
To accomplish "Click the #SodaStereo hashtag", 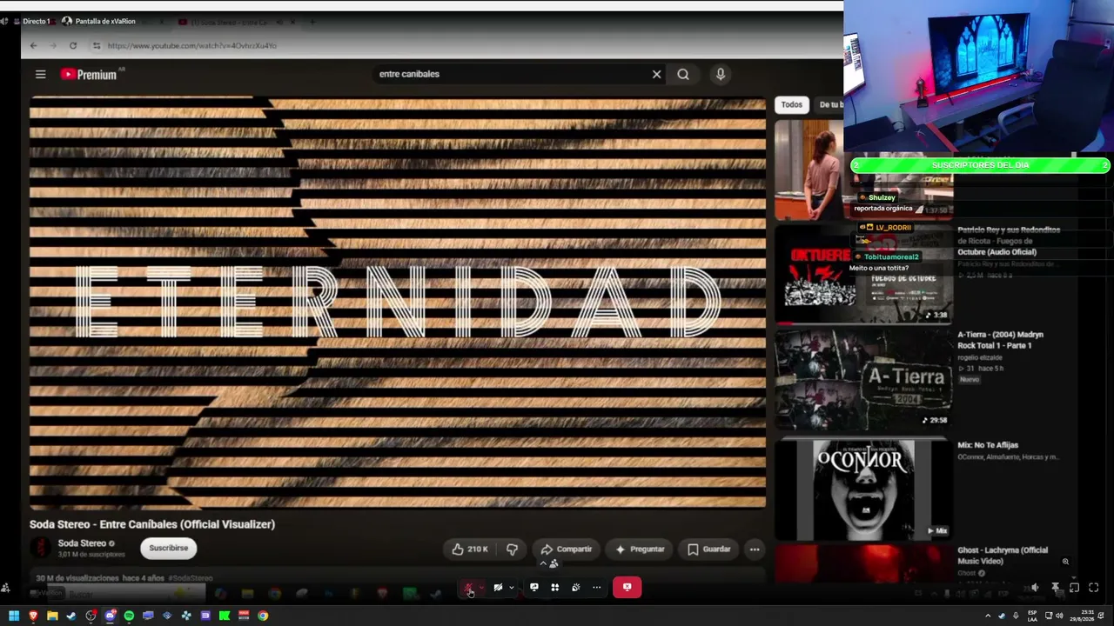I will click(190, 578).
